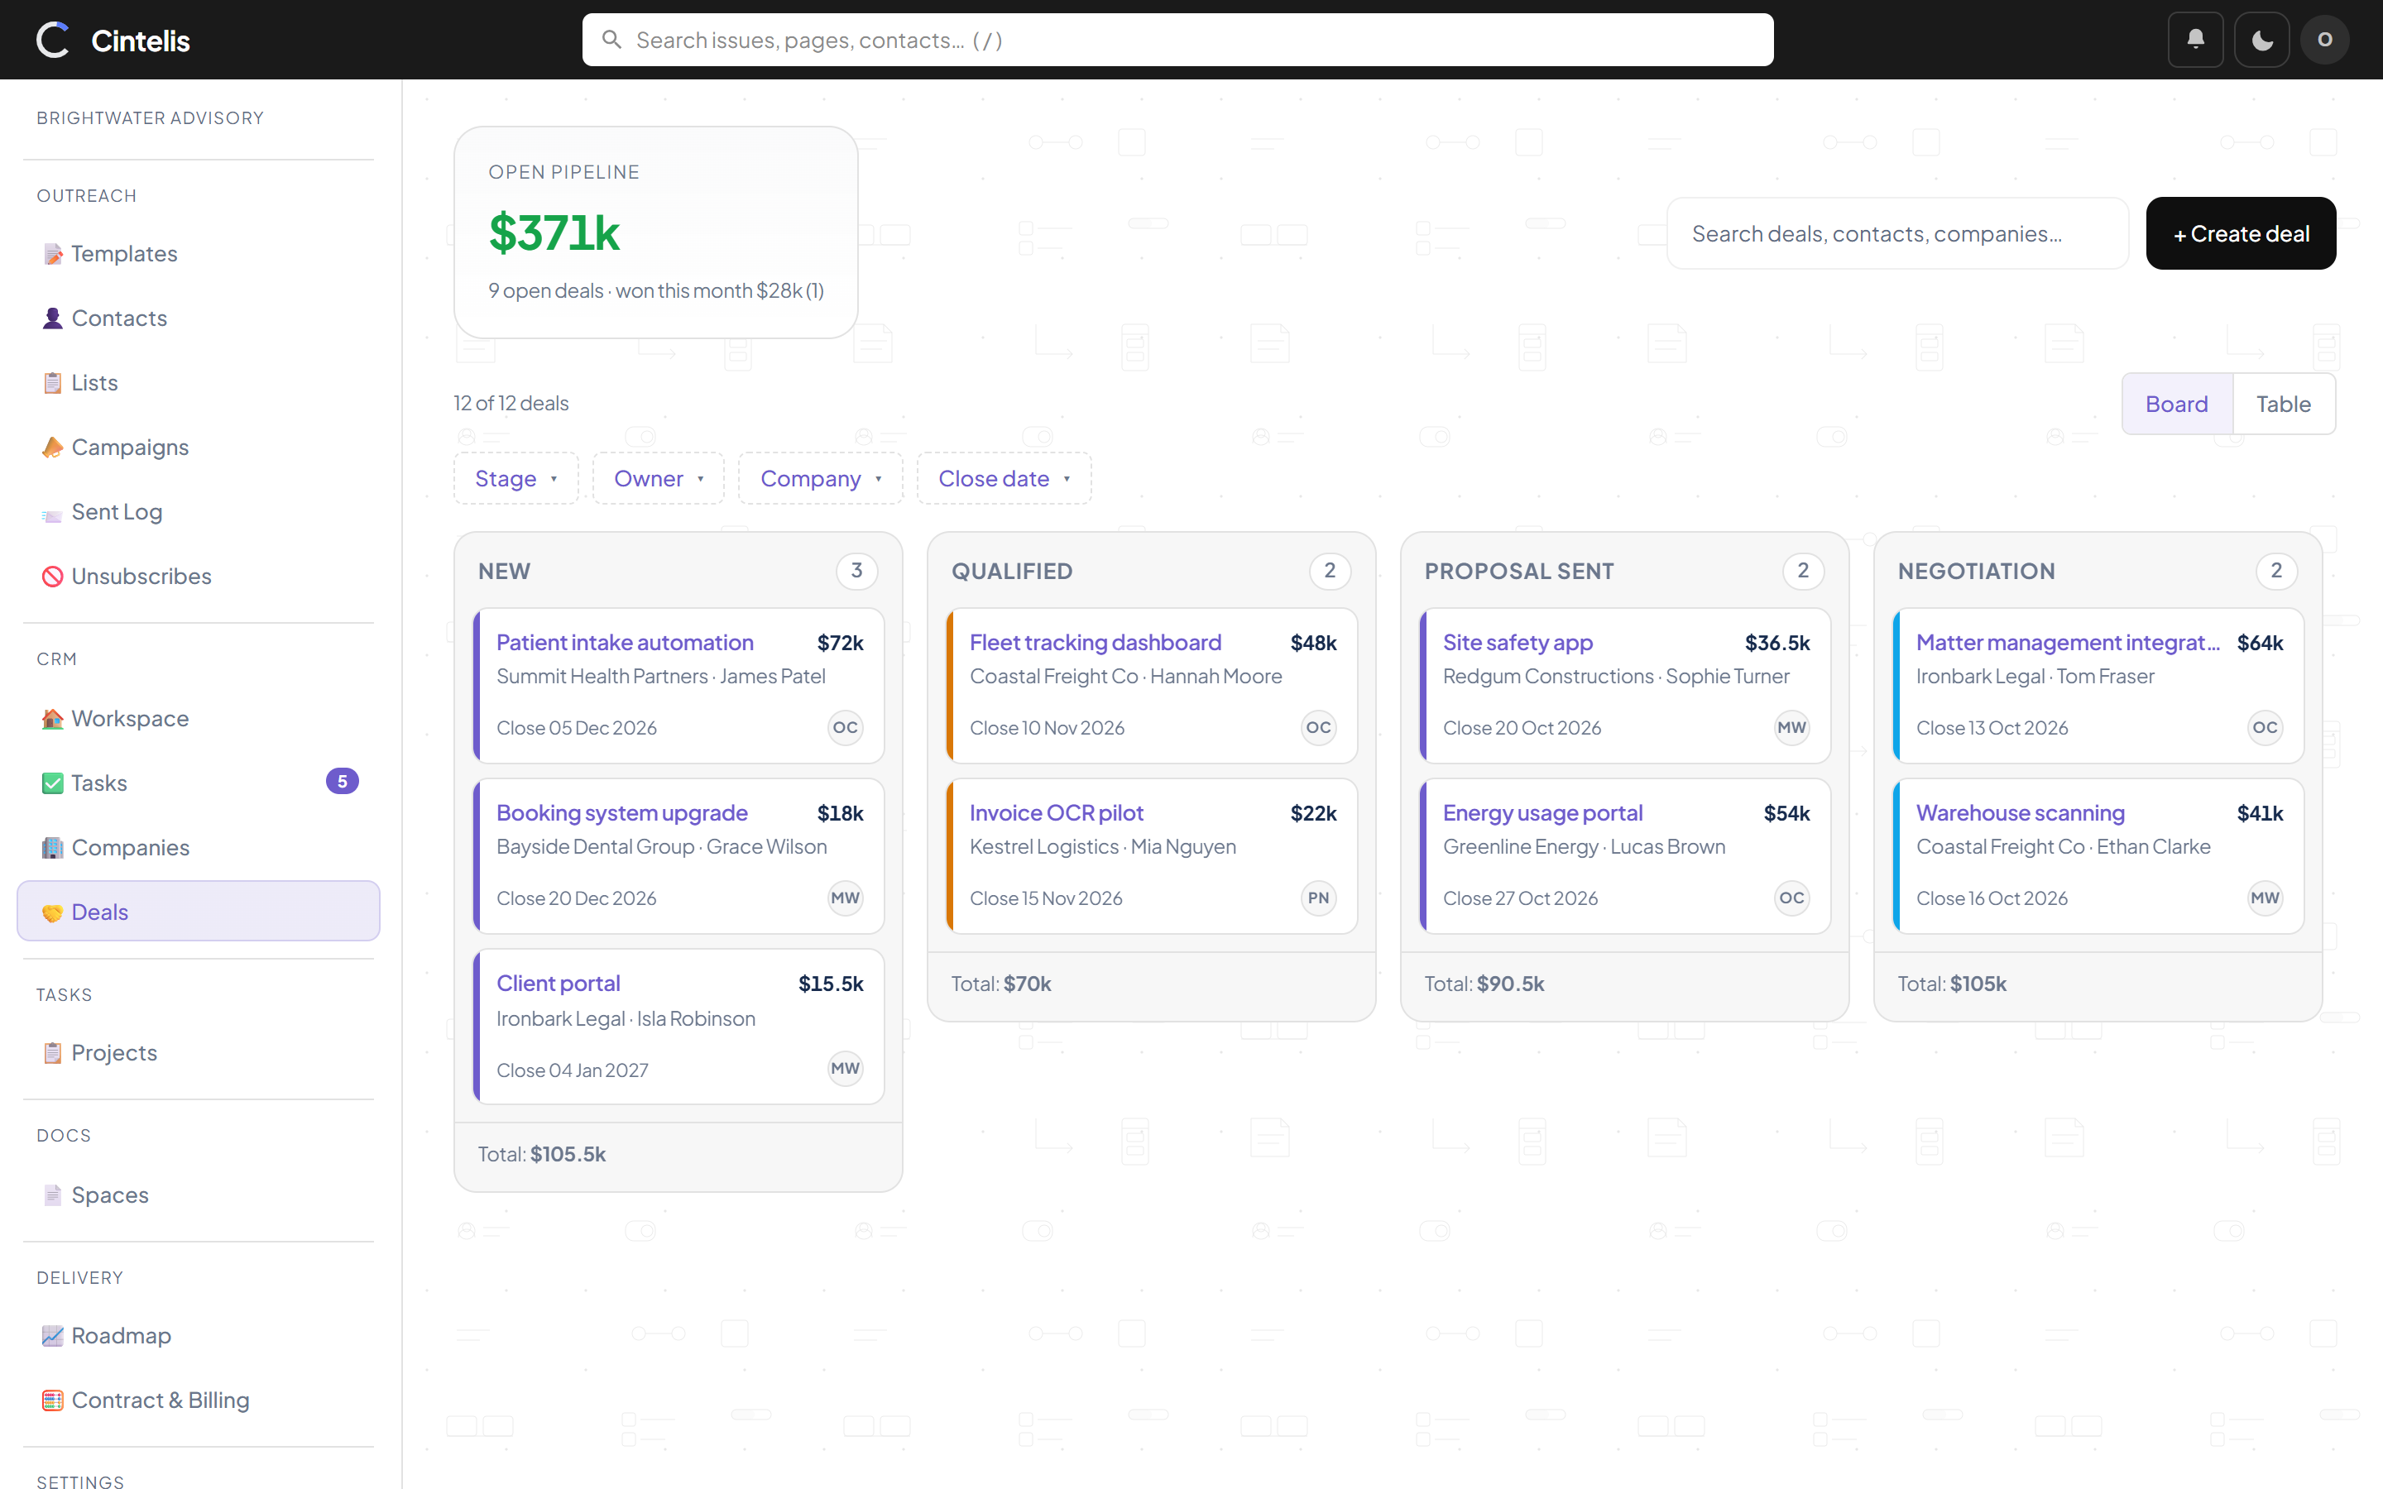The image size is (2383, 1489).
Task: Click the $371k open pipeline value
Action: pos(554,233)
